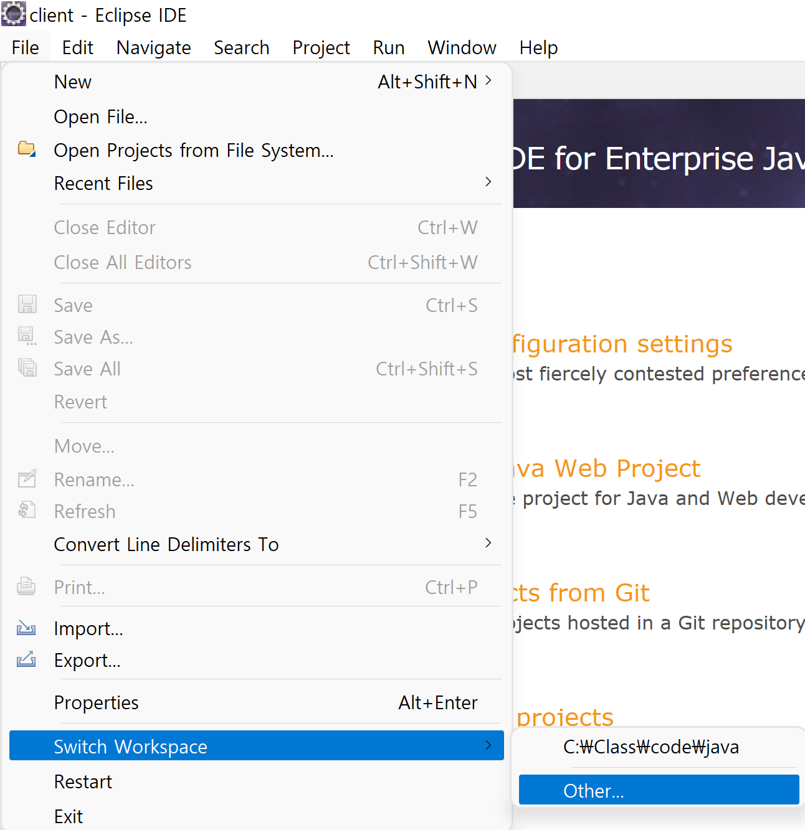
Task: Click the Import icon in File menu
Action: (26, 628)
